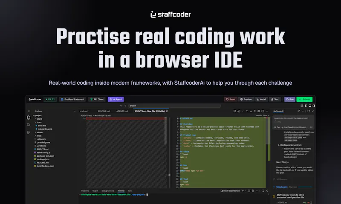Open the Explorer files icon in sidebar
341x204 pixels.
pos(29,118)
